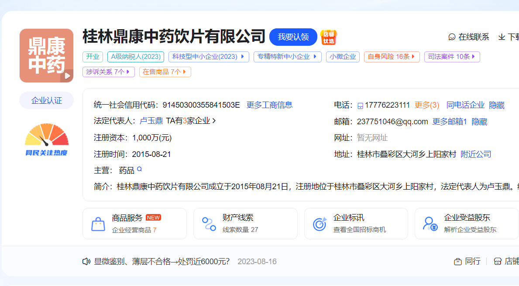Hide the email via 隐藏
The image size is (519, 286).
point(479,122)
